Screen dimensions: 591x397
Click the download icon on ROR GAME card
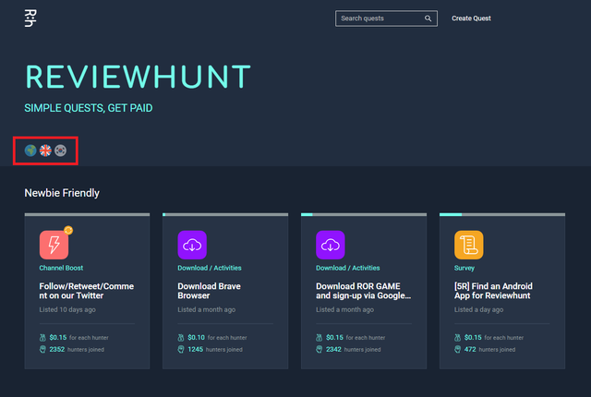coord(331,245)
